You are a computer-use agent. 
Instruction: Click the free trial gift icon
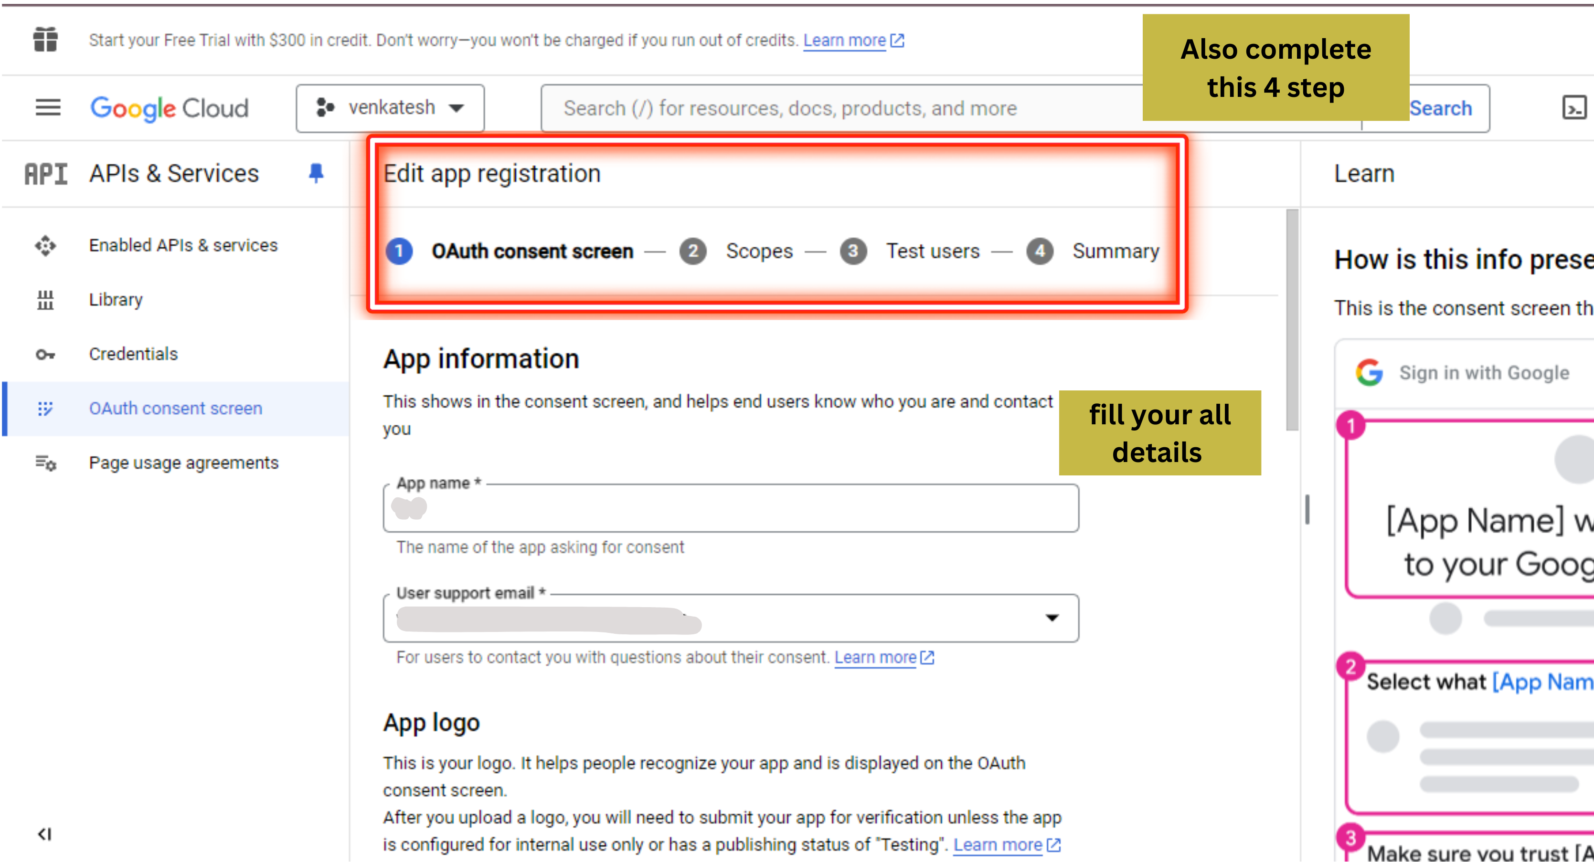click(45, 40)
